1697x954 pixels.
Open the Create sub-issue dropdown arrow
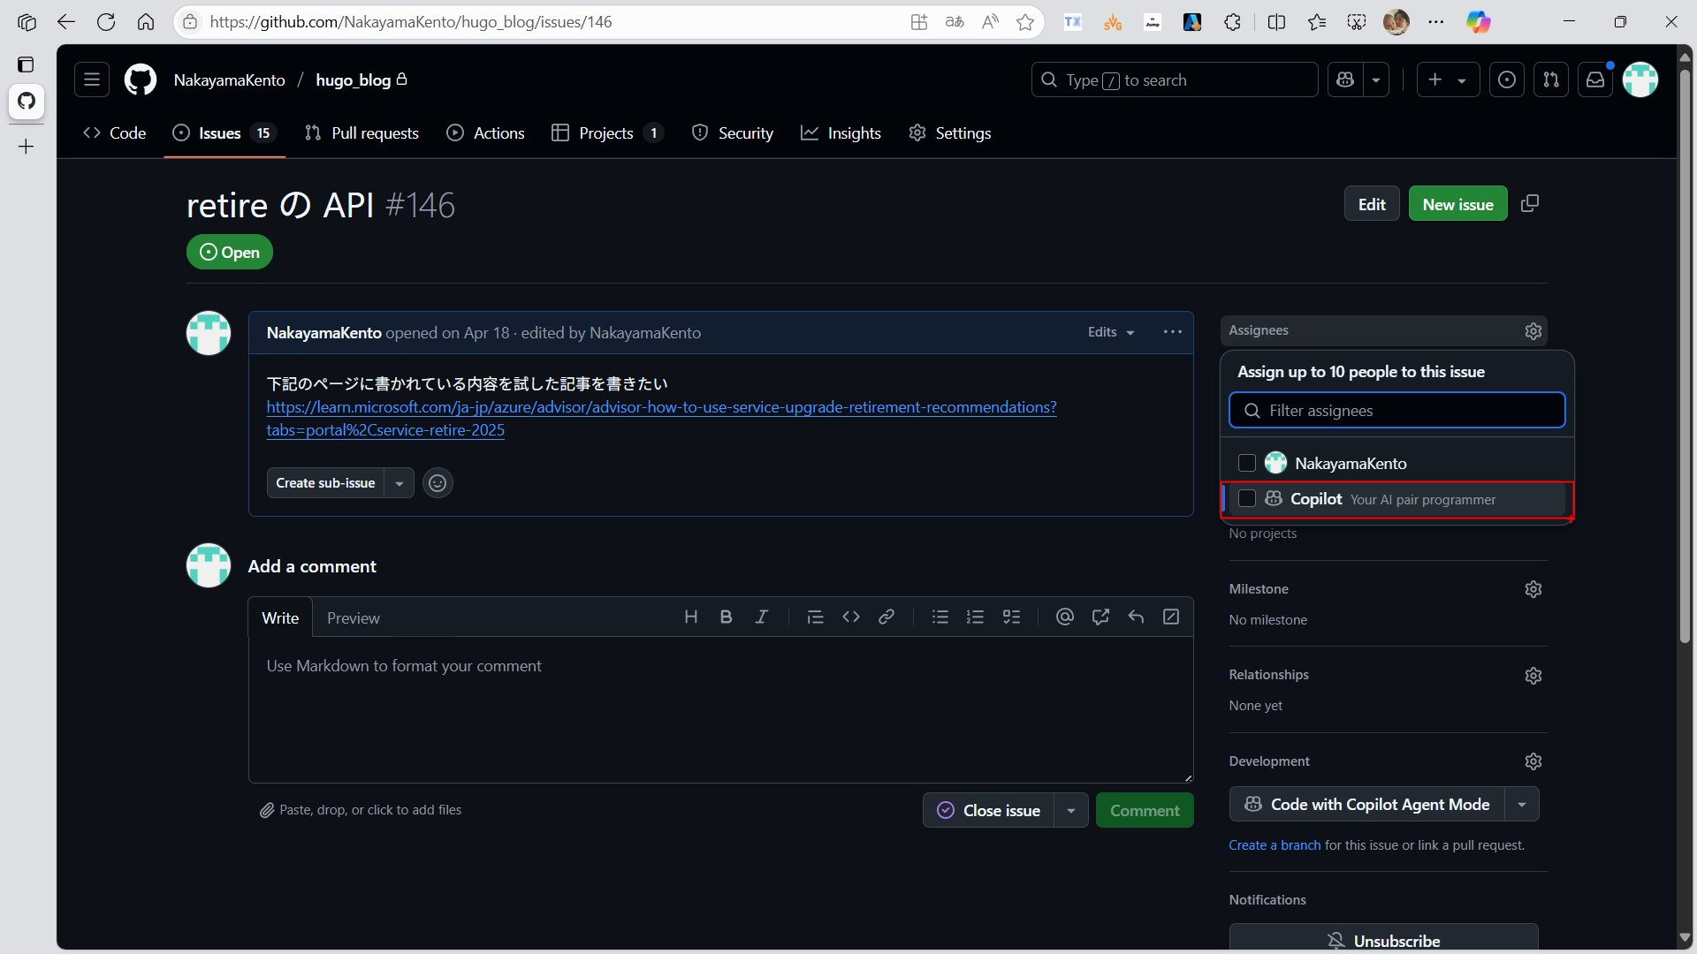click(x=399, y=483)
